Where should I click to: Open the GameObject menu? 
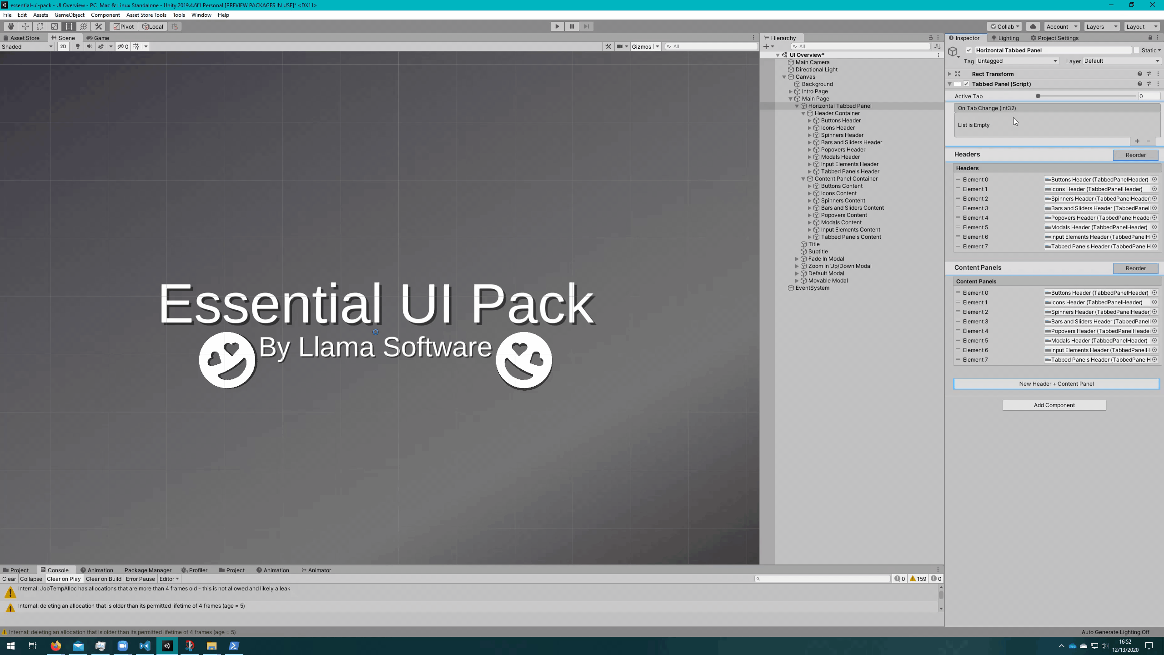[x=69, y=15]
